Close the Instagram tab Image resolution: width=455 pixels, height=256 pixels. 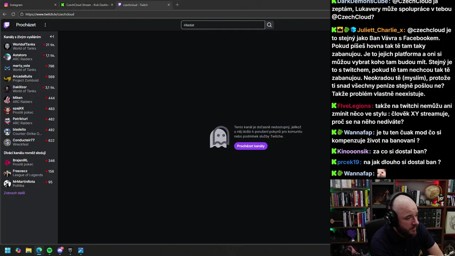tap(55, 5)
